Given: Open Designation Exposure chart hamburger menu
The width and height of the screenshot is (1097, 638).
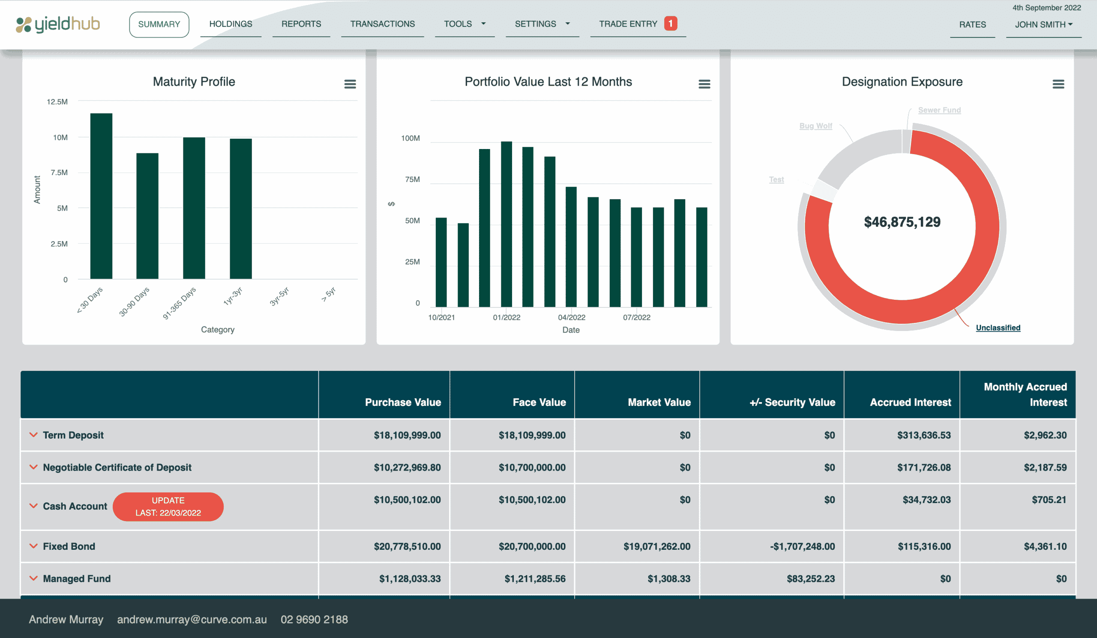Looking at the screenshot, I should point(1058,84).
